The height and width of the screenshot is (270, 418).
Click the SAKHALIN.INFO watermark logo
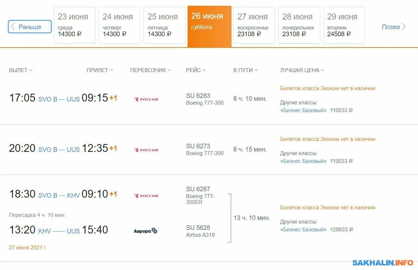pyautogui.click(x=383, y=263)
